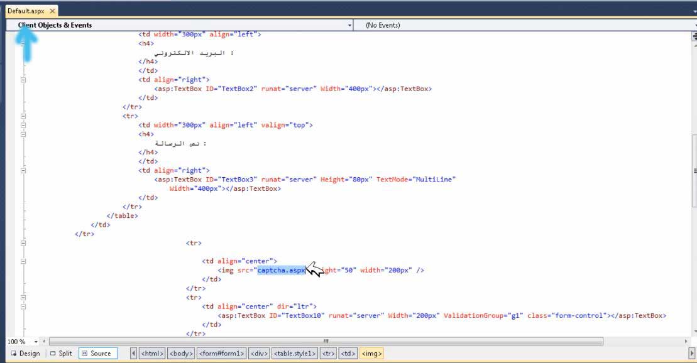Screen dimensions: 697x363
Task: Click the horizontal scrollbar thumb
Action: click(x=326, y=341)
